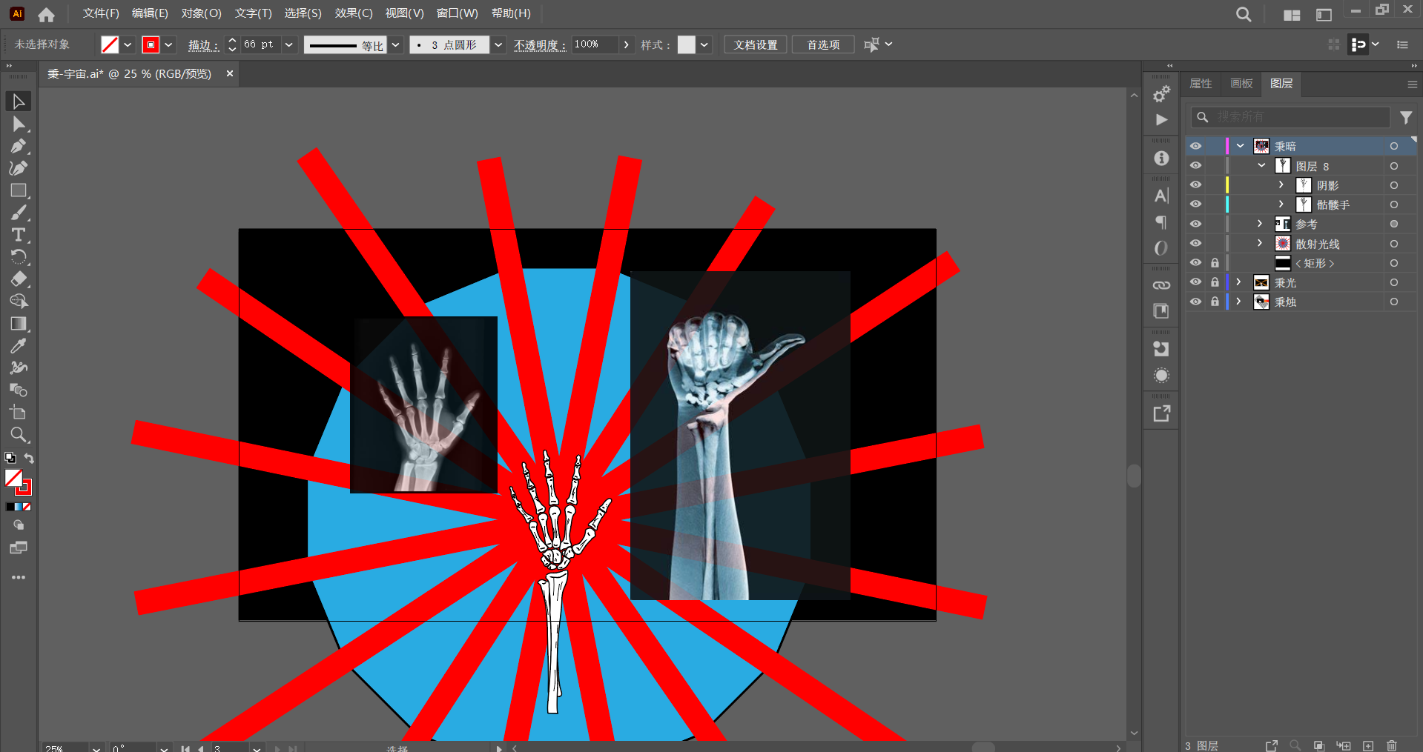The height and width of the screenshot is (752, 1423).
Task: Click the stroke color swatch in control bar
Action: click(151, 44)
